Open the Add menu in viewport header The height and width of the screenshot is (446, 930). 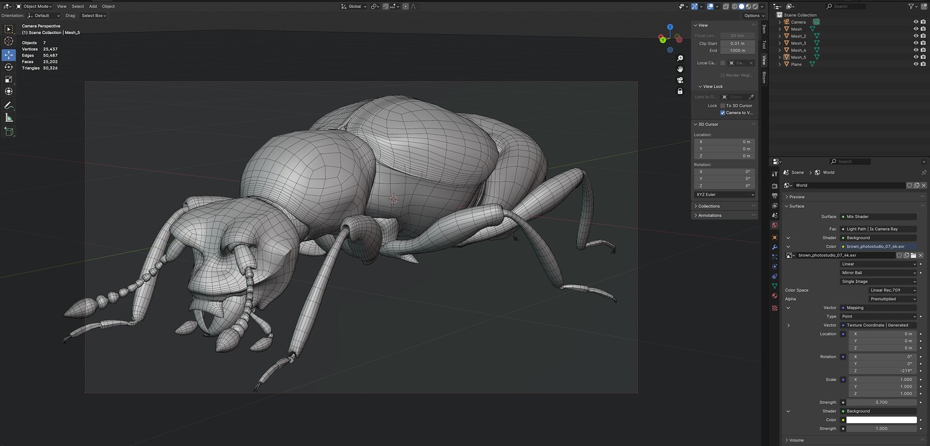[x=92, y=6]
